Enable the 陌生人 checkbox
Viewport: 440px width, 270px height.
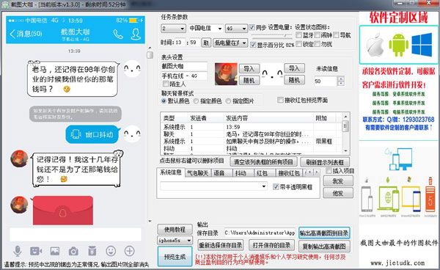(x=165, y=84)
